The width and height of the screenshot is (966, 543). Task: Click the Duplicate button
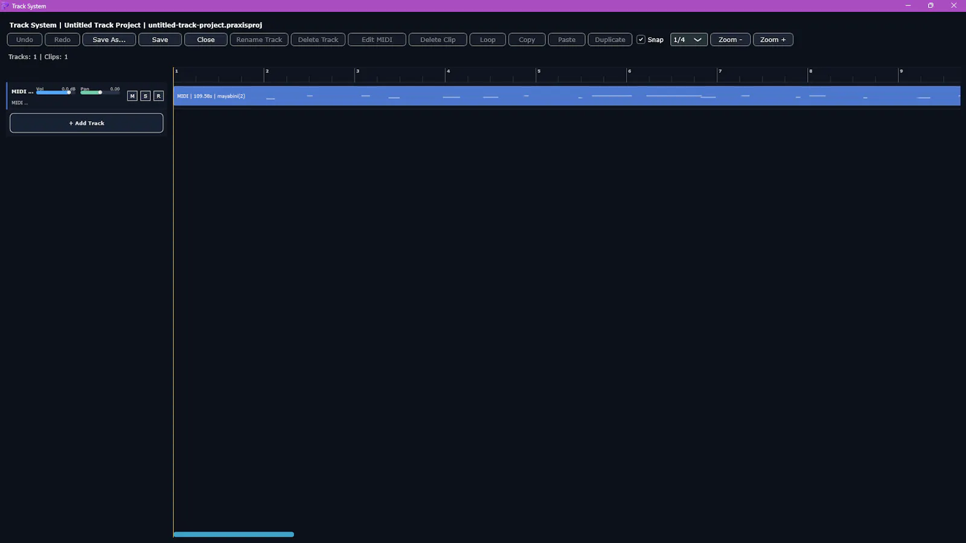pyautogui.click(x=610, y=40)
